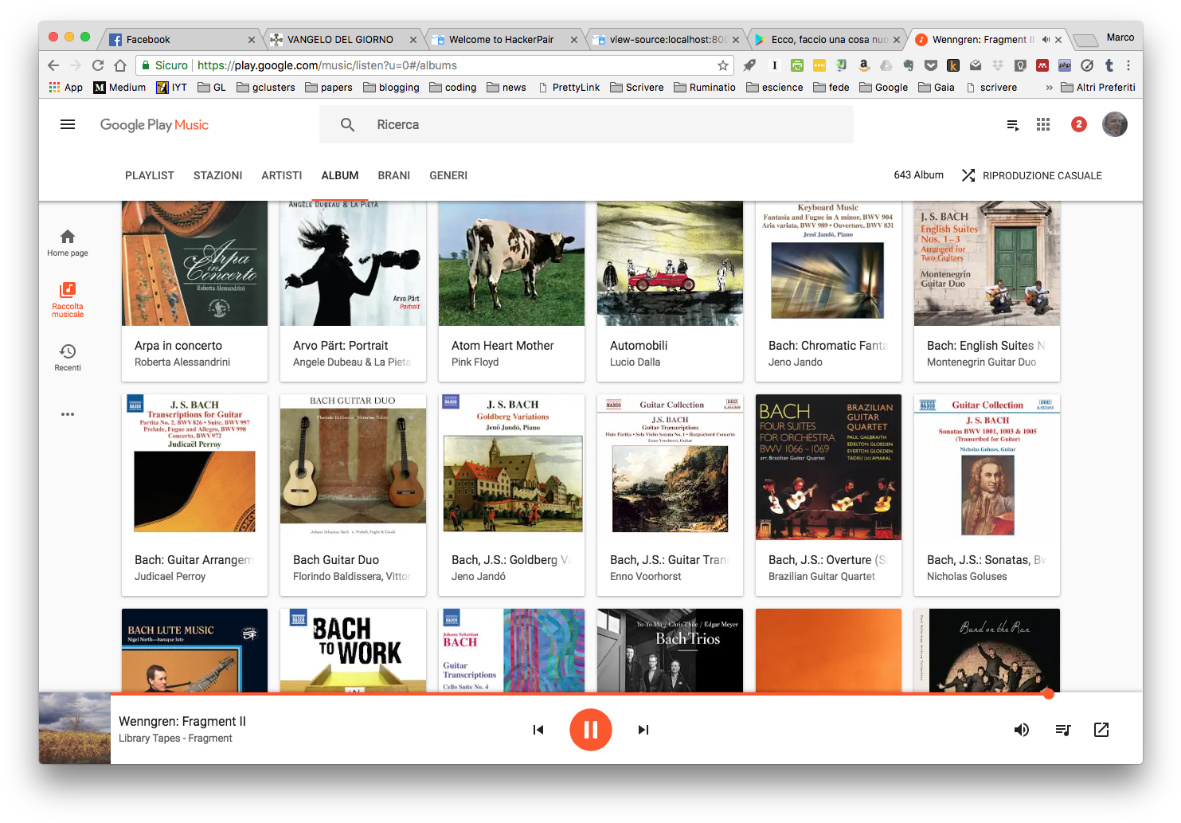Open Raccolta musicale in sidebar

click(x=68, y=300)
